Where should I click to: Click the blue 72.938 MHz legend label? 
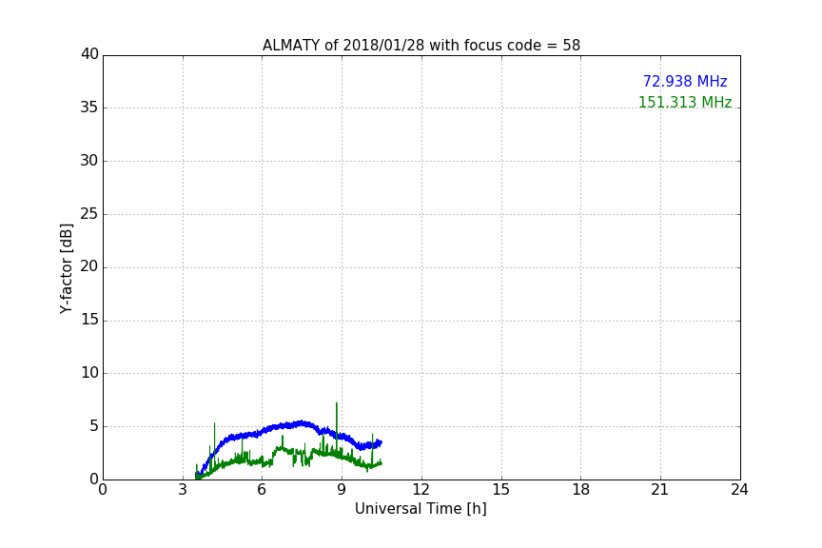click(685, 82)
